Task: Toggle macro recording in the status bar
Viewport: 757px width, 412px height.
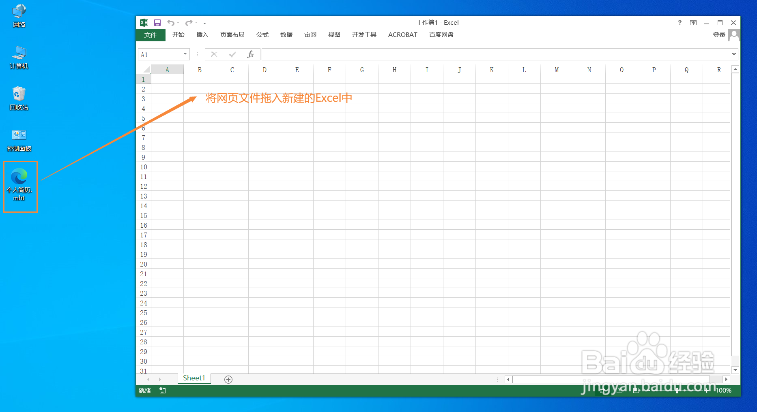Action: 163,390
